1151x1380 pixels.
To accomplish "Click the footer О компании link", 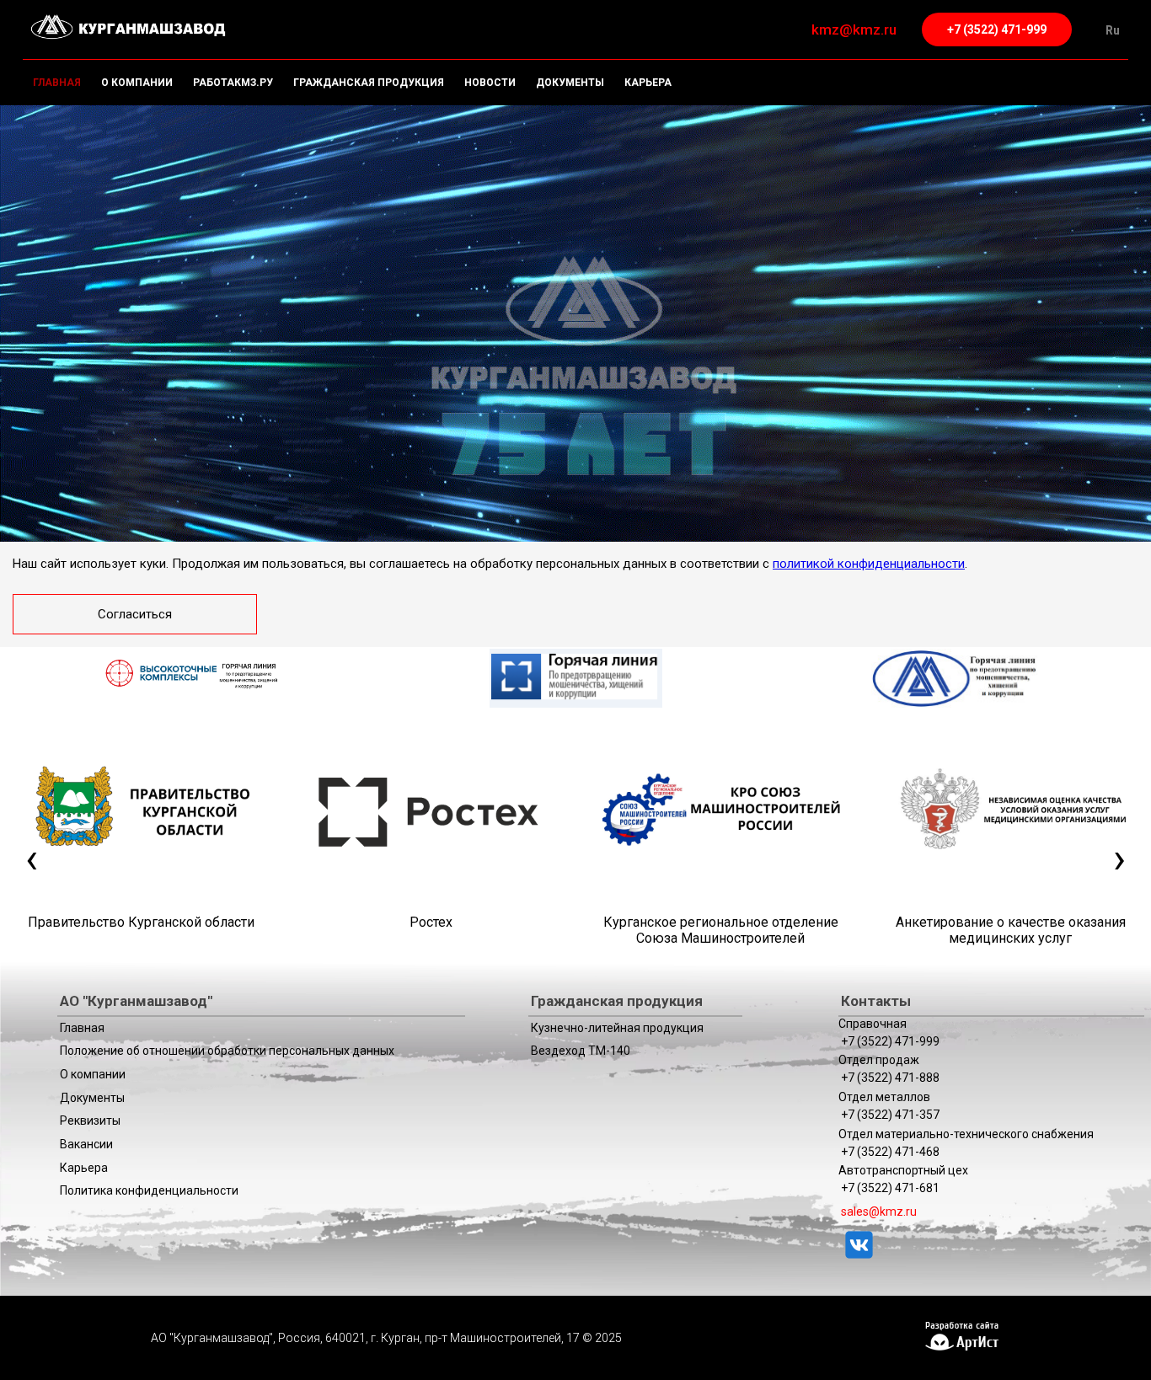I will click(93, 1074).
